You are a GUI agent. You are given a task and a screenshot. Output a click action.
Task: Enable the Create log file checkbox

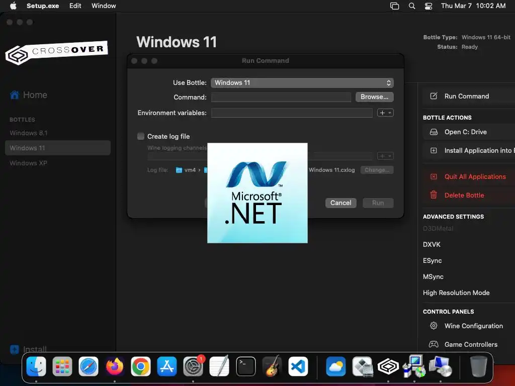point(141,136)
